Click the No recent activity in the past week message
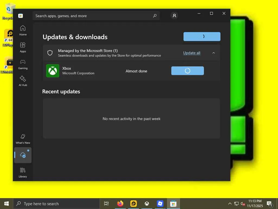 (x=132, y=119)
